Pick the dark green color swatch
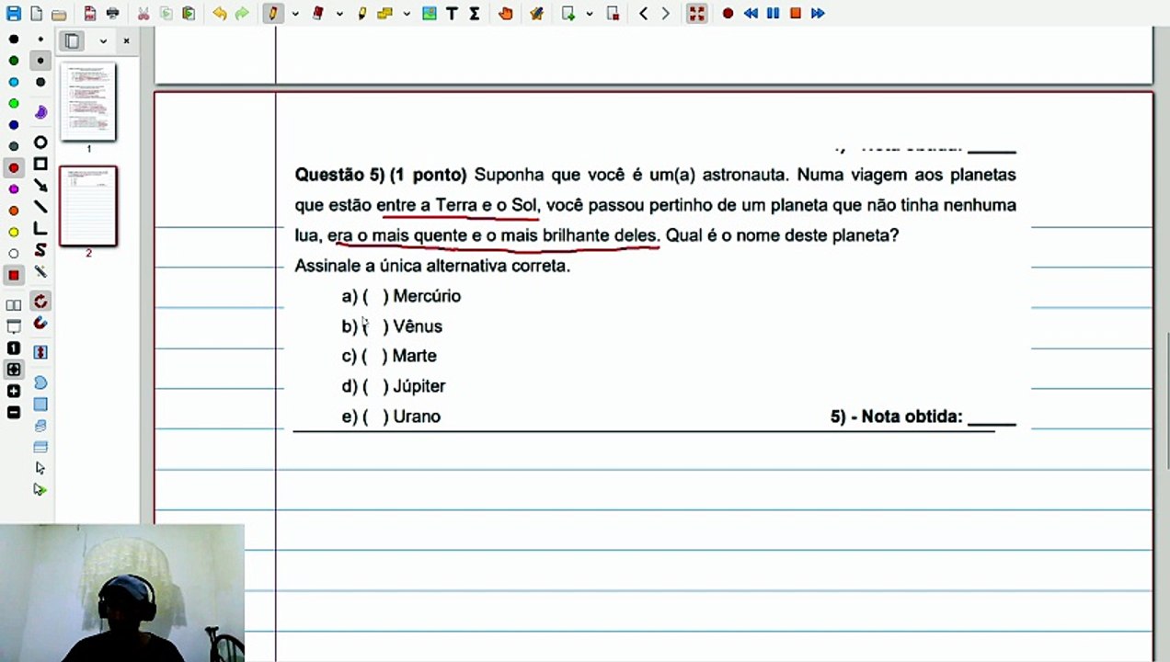Image resolution: width=1170 pixels, height=662 pixels. click(14, 61)
